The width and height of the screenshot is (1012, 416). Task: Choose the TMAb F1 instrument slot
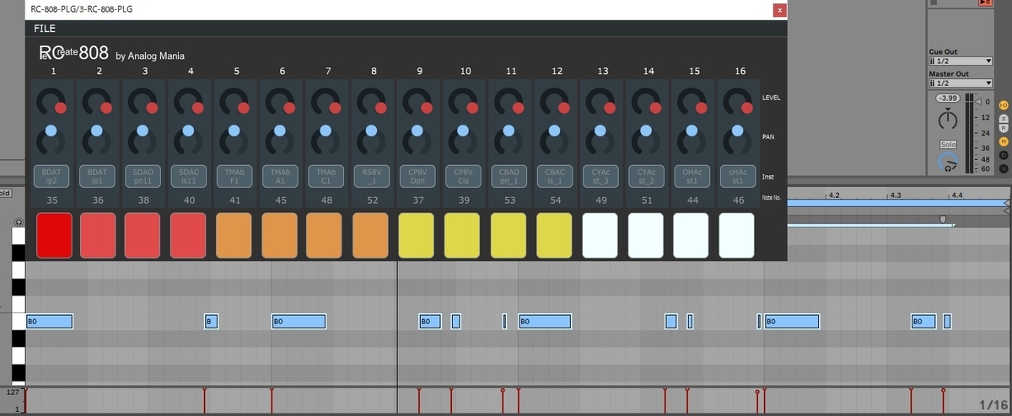[x=235, y=174]
